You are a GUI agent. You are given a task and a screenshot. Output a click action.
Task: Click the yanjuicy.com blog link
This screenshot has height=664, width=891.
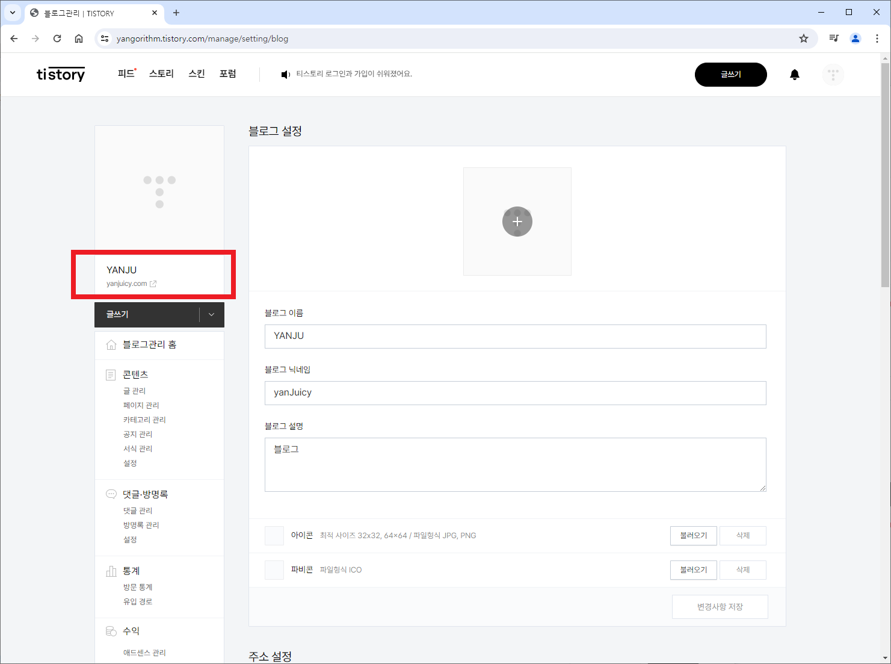(127, 284)
